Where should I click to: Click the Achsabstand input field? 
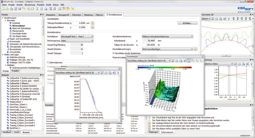(148, 41)
